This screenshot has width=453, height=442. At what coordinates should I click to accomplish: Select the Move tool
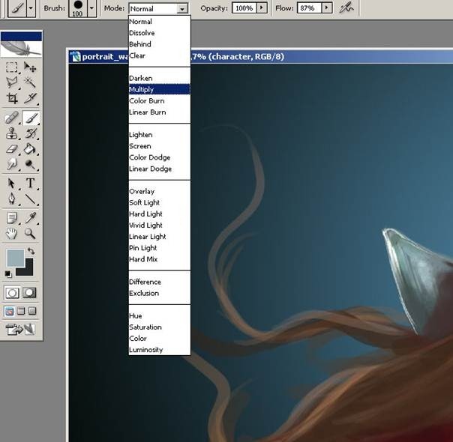pos(30,67)
